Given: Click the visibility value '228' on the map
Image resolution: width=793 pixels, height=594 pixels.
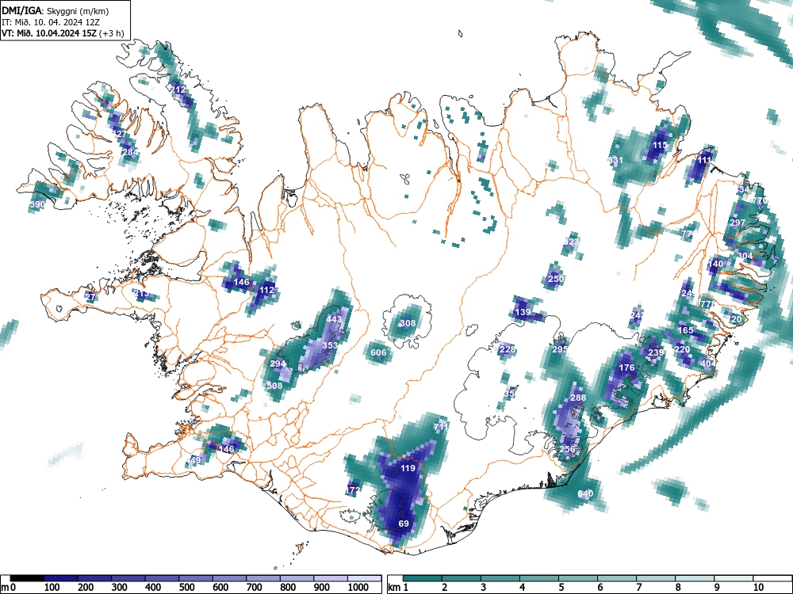Looking at the screenshot, I should tap(508, 349).
